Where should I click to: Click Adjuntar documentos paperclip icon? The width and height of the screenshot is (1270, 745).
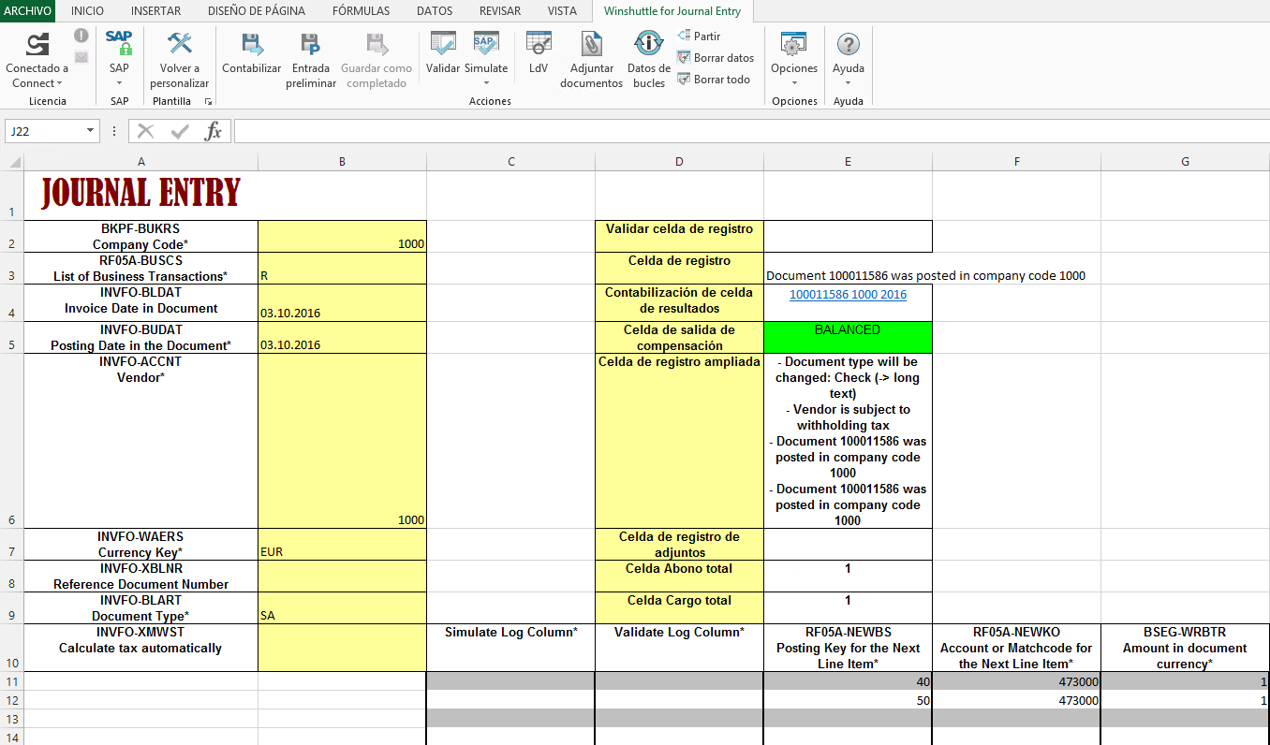coord(591,44)
